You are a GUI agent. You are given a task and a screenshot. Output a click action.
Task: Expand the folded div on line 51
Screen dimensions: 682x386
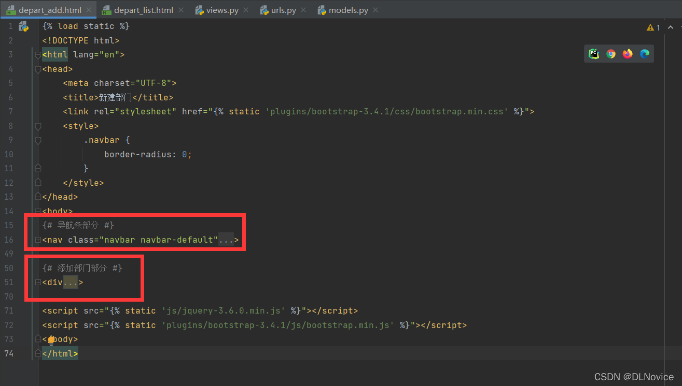point(38,283)
